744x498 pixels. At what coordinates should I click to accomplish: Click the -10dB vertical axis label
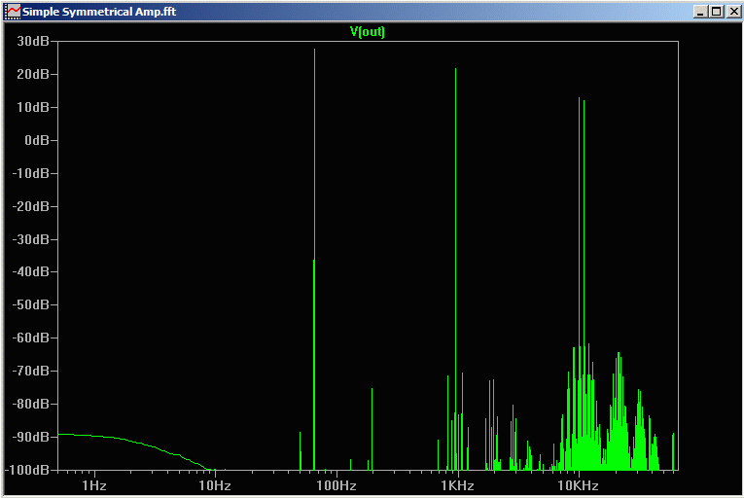31,173
